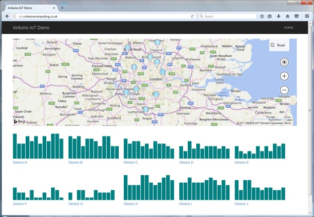
Task: Click the Bing logo on the map
Action: [x=19, y=121]
